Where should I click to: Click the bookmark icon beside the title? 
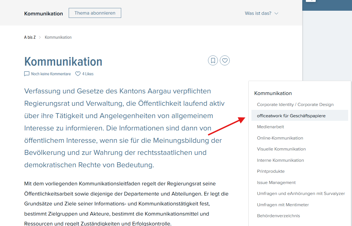[213, 60]
